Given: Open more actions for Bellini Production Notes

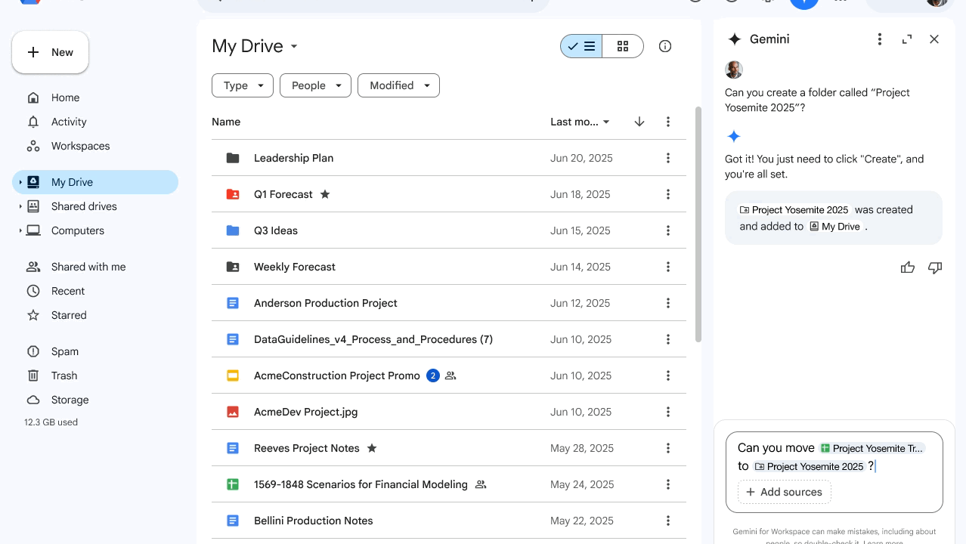Looking at the screenshot, I should tap(668, 521).
